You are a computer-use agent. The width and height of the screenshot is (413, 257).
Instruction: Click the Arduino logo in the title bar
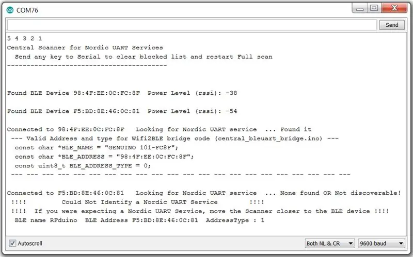[x=10, y=10]
